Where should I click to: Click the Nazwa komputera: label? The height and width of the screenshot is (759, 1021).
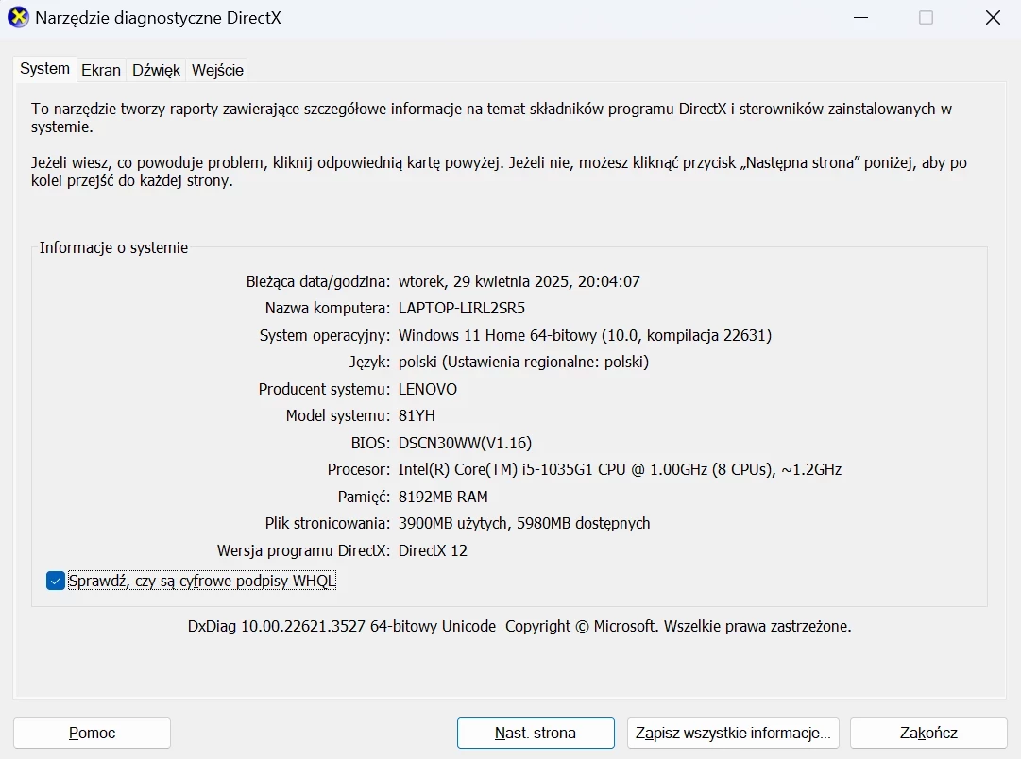tap(327, 309)
